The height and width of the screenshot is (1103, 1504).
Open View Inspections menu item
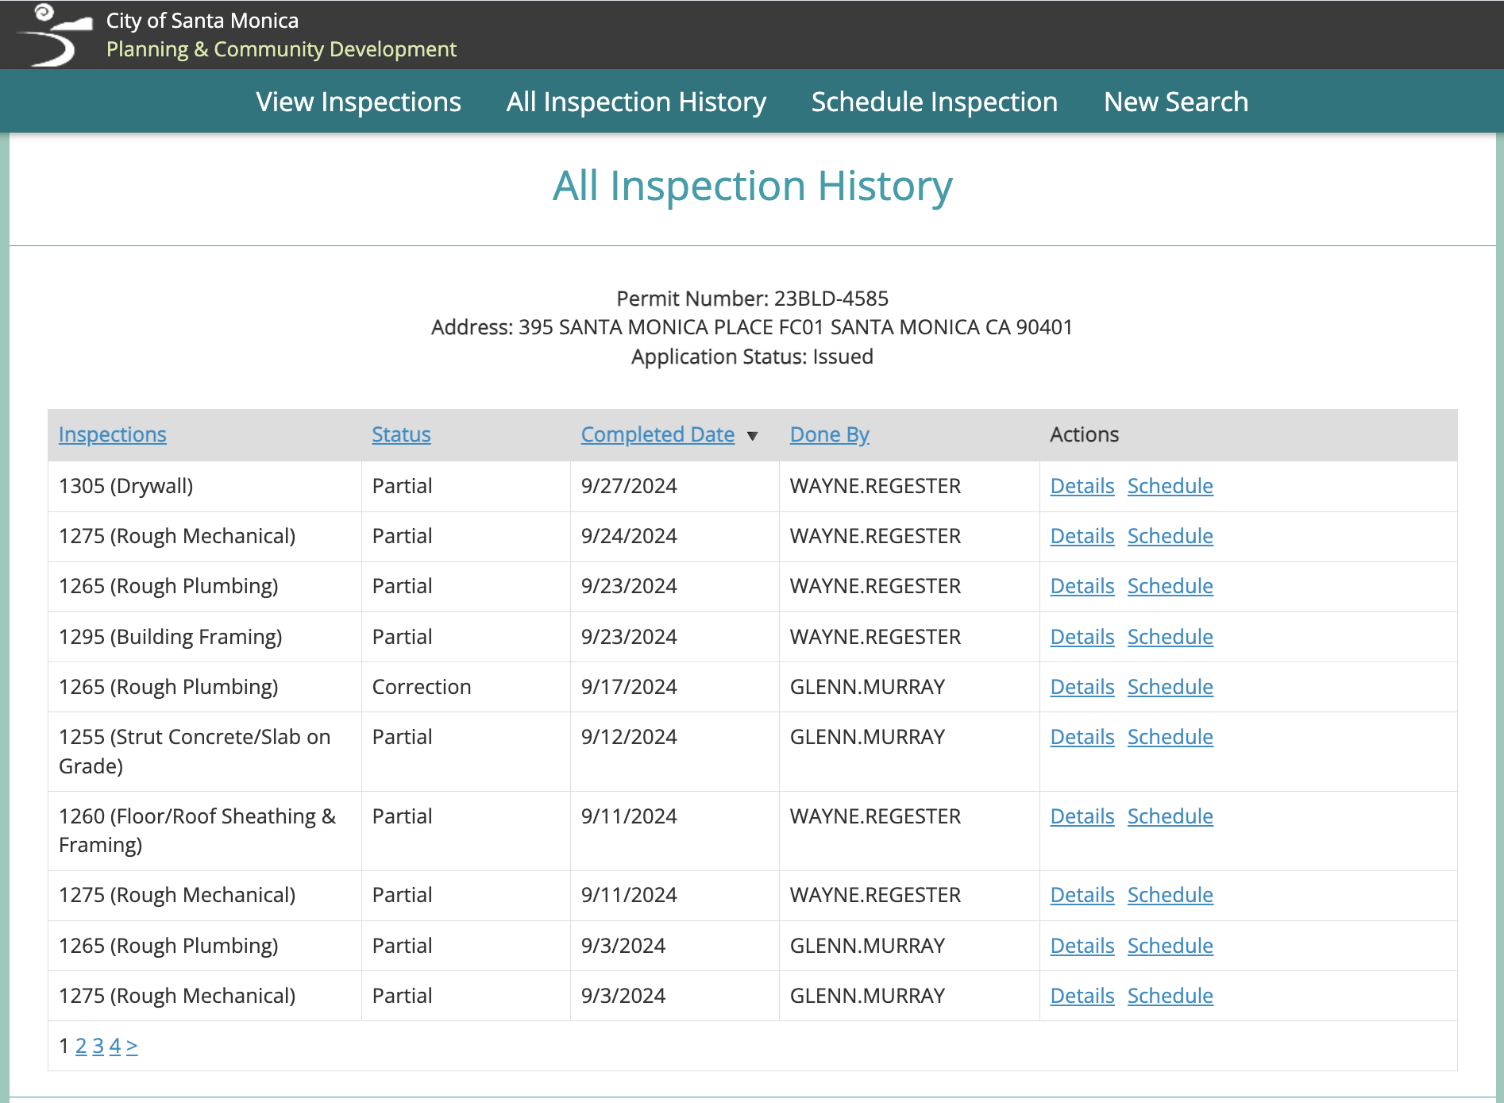tap(358, 102)
